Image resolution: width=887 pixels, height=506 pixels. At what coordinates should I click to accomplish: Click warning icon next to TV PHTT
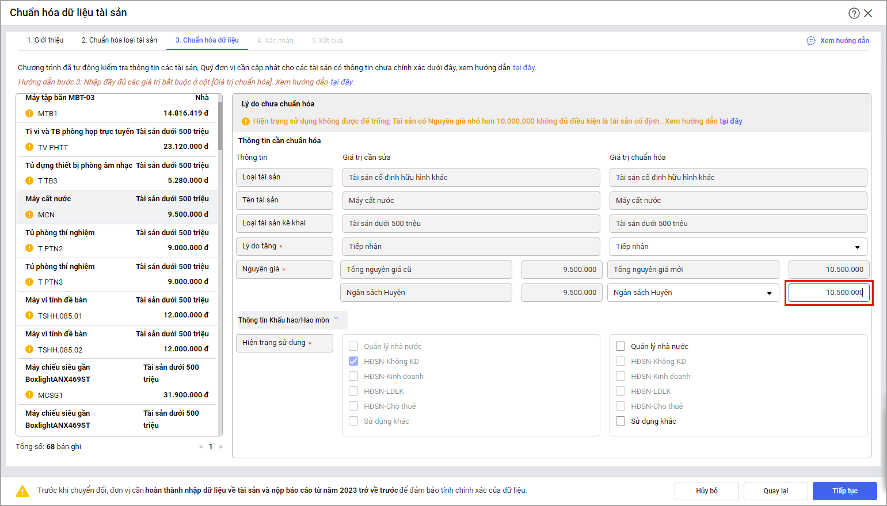click(29, 147)
